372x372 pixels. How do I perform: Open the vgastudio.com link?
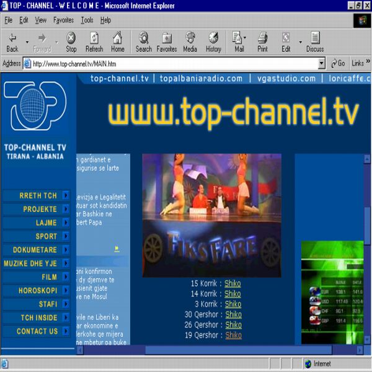(x=286, y=78)
